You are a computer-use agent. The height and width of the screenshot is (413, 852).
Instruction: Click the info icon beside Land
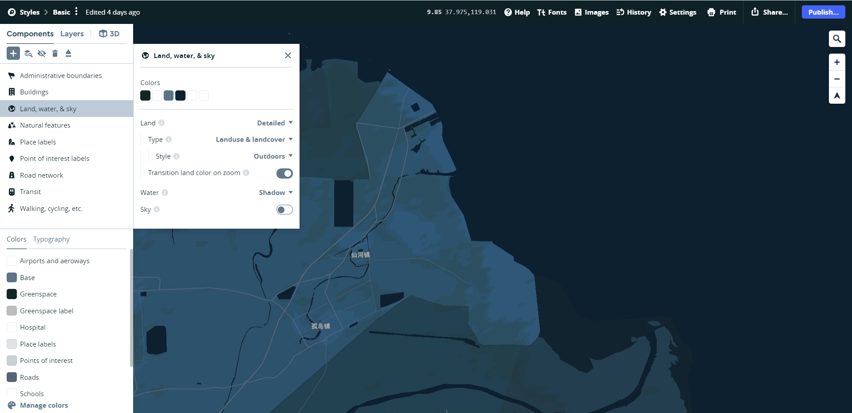pos(162,123)
